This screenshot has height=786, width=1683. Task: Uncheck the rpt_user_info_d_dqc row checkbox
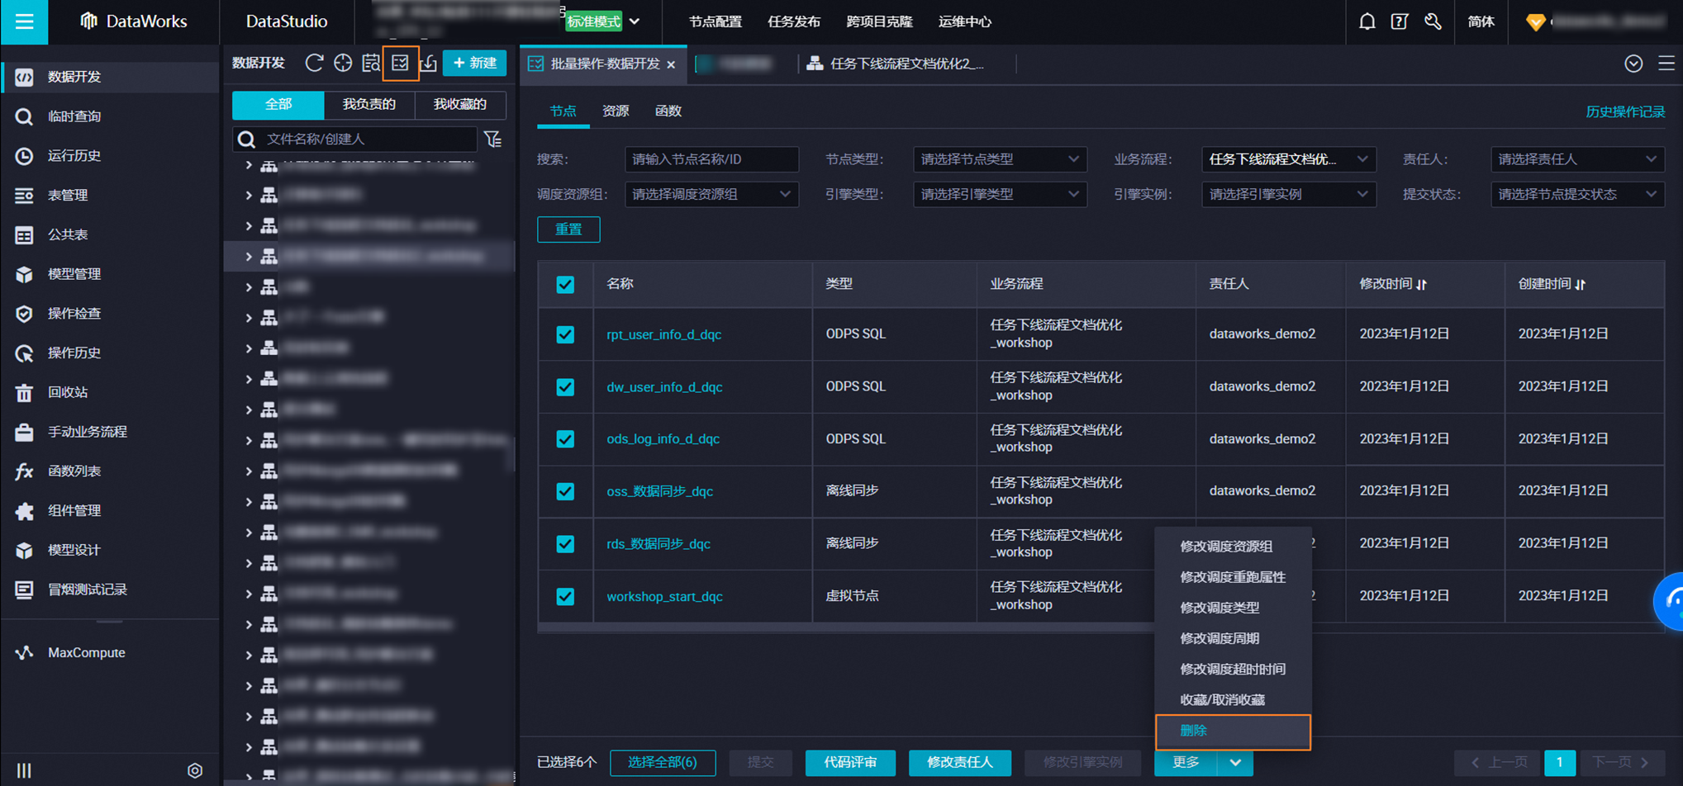(x=565, y=334)
